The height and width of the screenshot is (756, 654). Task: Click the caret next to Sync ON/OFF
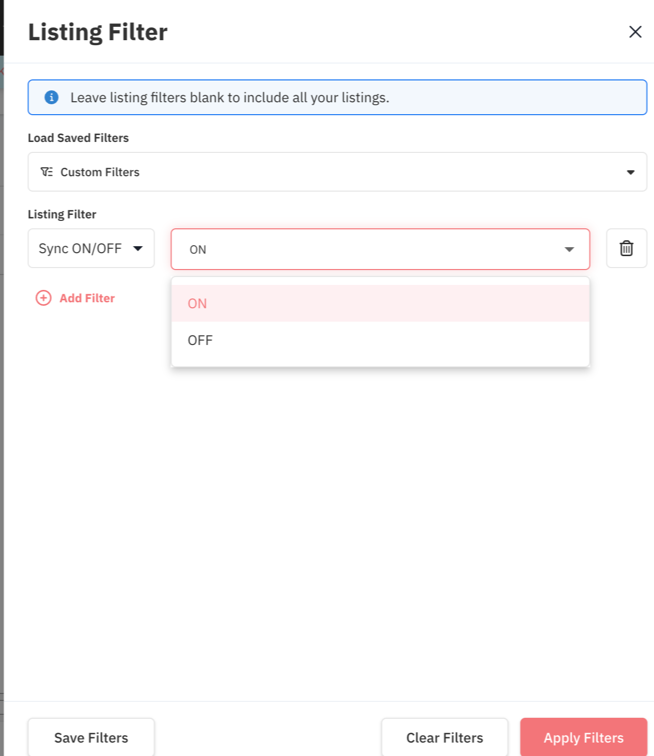pyautogui.click(x=138, y=248)
